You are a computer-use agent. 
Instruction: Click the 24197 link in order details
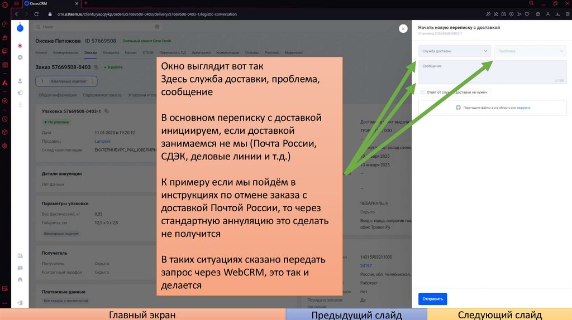click(x=366, y=266)
